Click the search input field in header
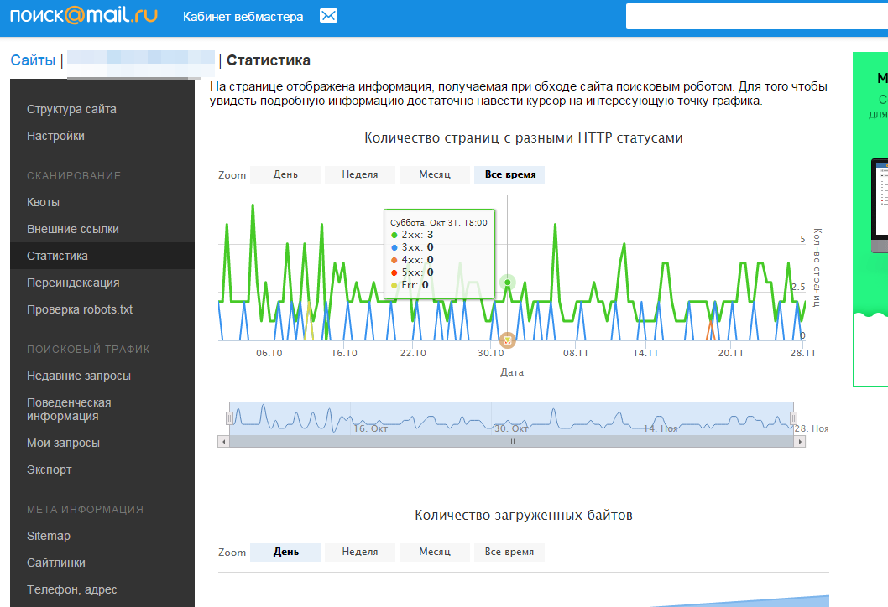Screen dimensions: 888x607 pos(755,17)
